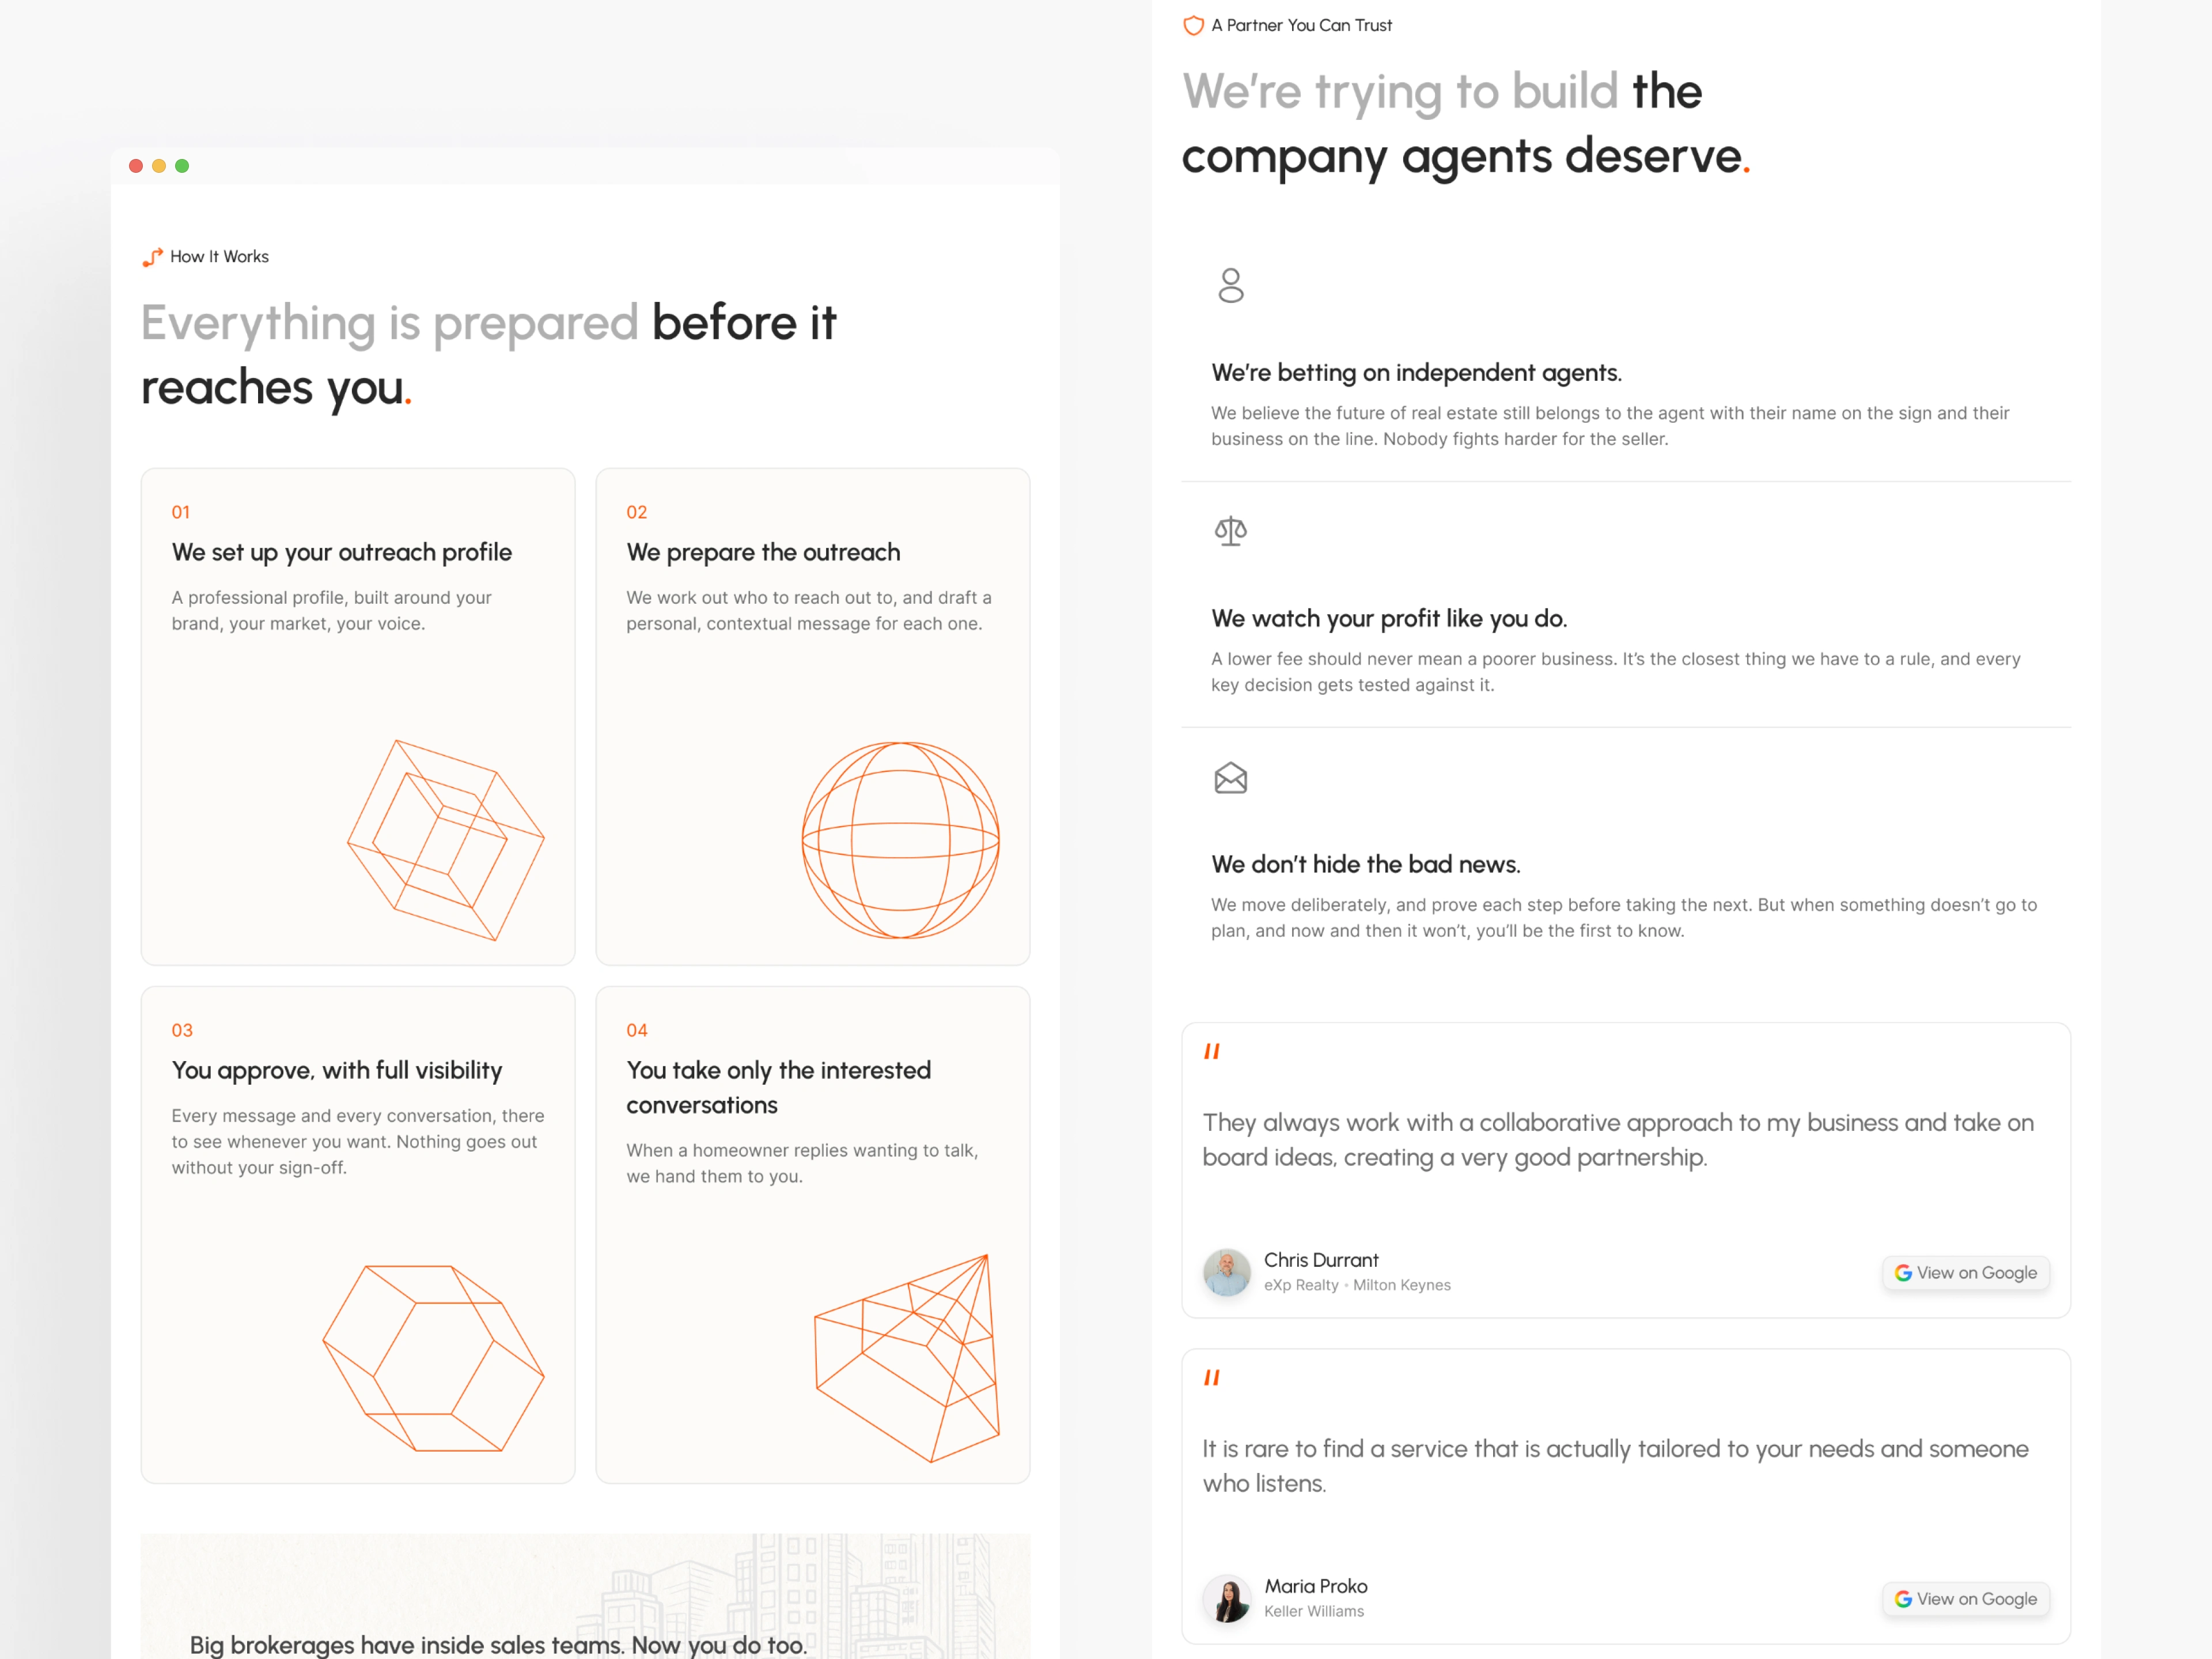Click the wireframe cube illustration in card 01

pyautogui.click(x=446, y=840)
